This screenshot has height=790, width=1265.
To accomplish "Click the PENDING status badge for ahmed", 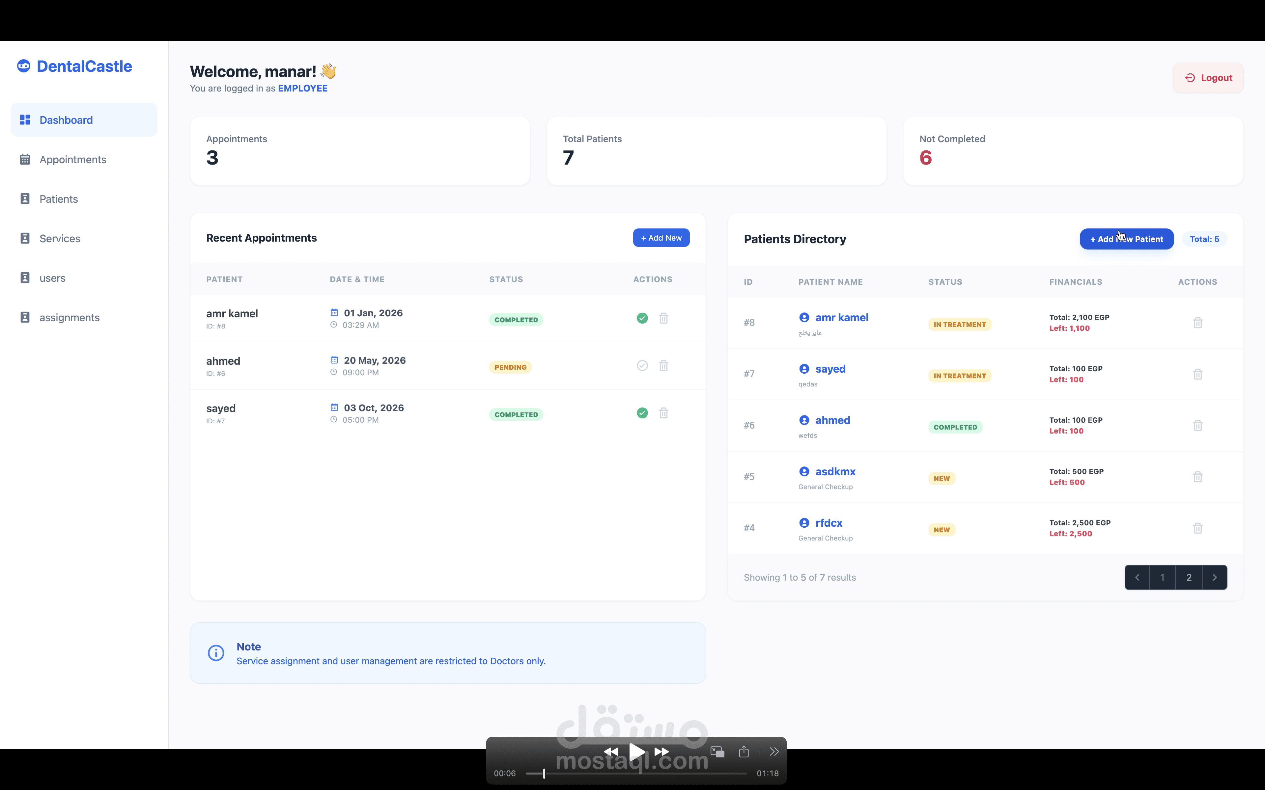I will [x=510, y=367].
